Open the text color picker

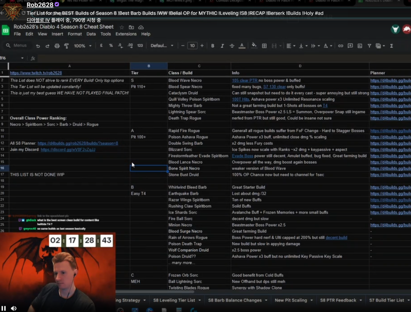click(x=241, y=46)
